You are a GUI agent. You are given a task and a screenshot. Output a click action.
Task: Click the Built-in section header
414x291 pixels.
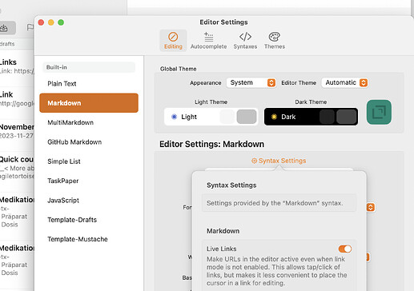tap(89, 67)
